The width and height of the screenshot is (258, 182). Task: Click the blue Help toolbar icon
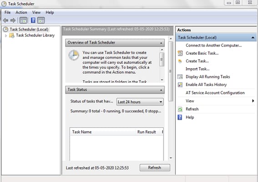(33, 20)
